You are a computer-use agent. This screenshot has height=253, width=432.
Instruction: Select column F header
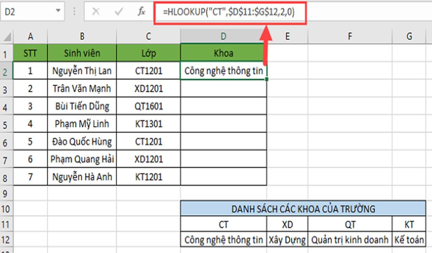[350, 36]
